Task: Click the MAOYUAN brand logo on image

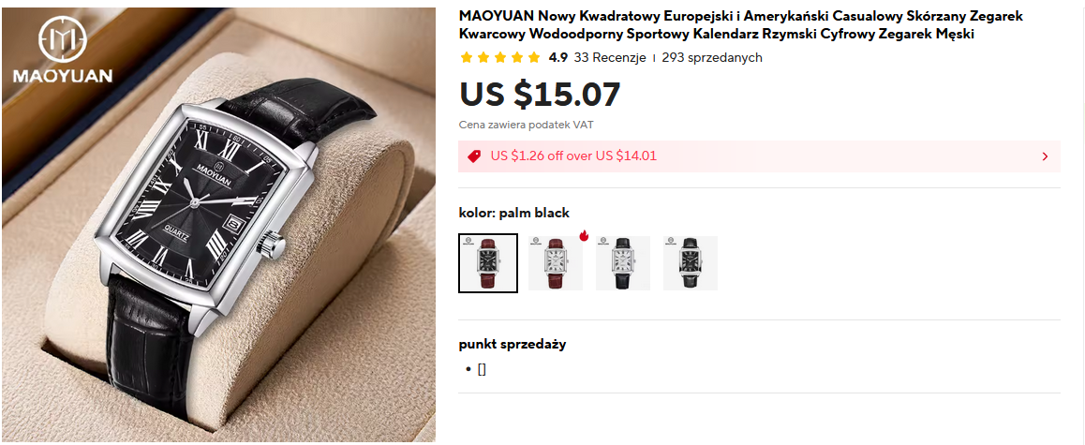Action: [62, 51]
